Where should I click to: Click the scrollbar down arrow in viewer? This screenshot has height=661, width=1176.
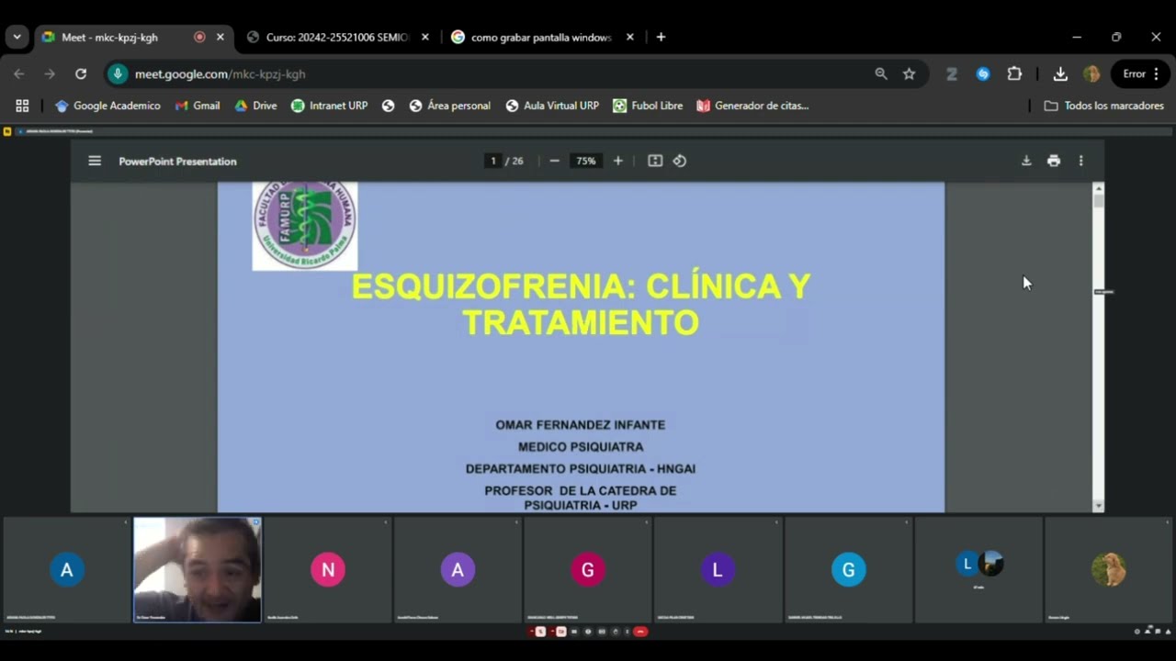1098,506
